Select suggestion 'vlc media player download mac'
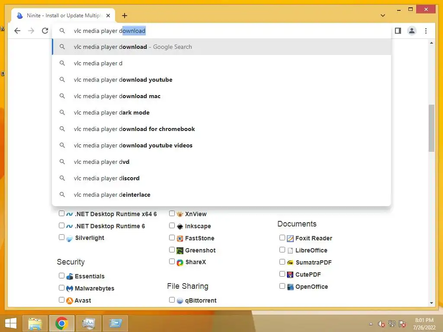The image size is (443, 332). pyautogui.click(x=222, y=96)
